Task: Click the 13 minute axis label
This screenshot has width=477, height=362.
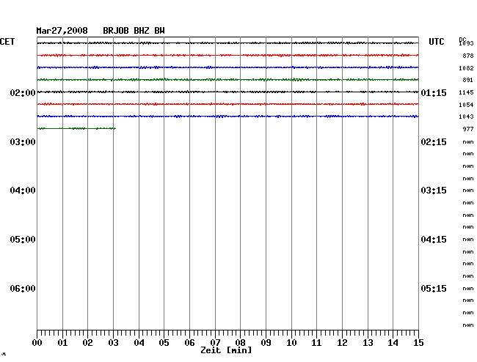Action: coord(368,343)
